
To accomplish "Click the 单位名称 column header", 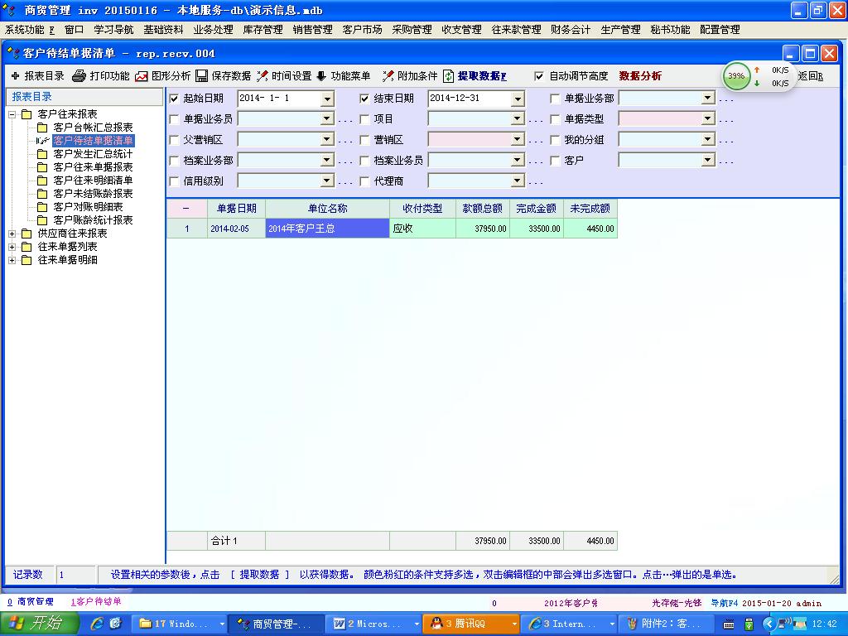I will (327, 209).
